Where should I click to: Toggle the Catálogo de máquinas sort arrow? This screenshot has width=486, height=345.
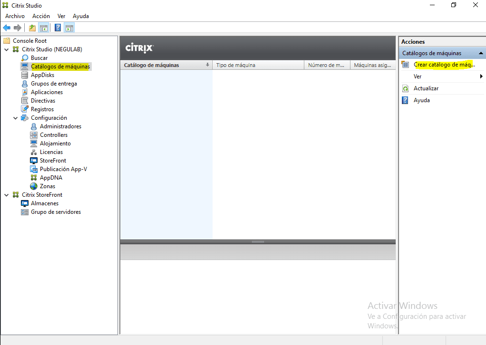(x=208, y=65)
